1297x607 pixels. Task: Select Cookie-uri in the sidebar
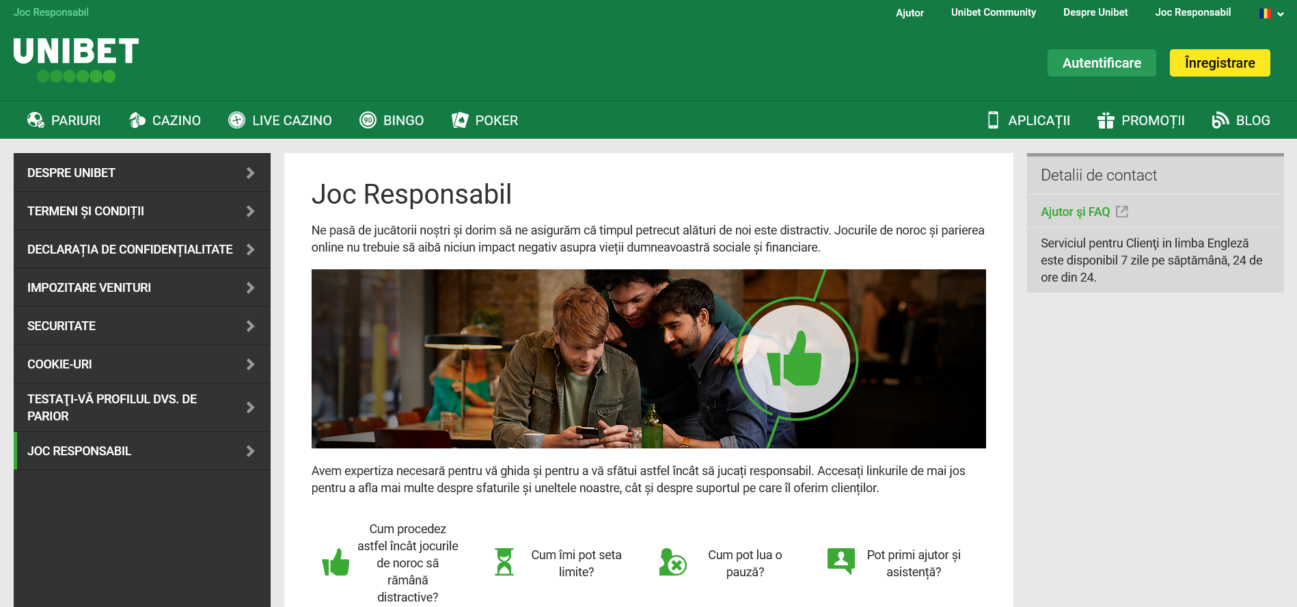142,364
